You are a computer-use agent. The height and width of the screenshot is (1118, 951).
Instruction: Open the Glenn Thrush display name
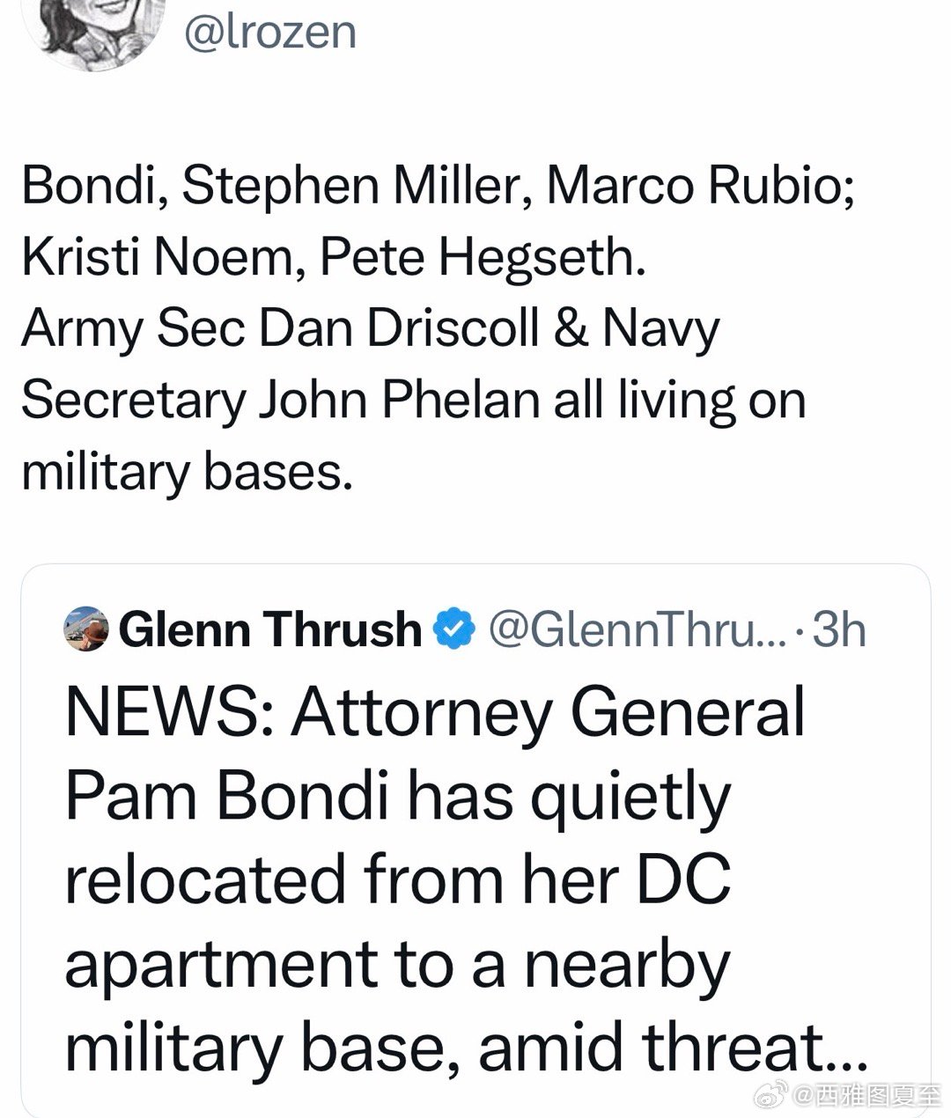click(269, 629)
